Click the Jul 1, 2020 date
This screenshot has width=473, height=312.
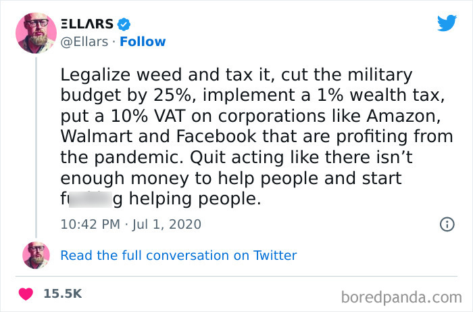166,225
